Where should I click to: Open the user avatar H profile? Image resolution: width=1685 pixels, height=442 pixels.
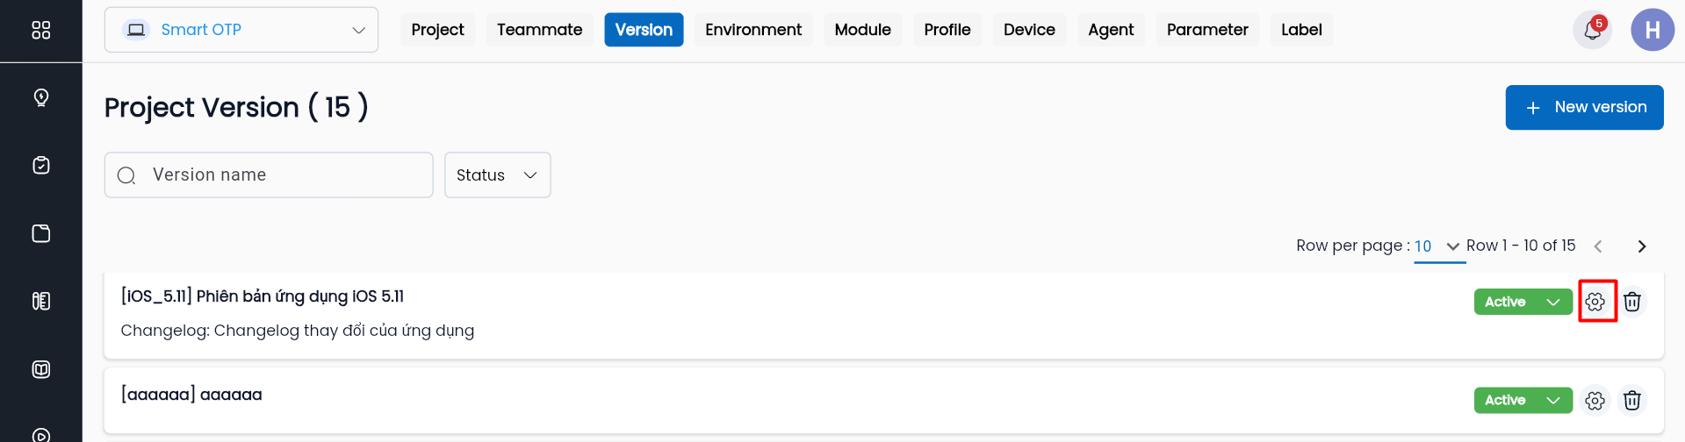1652,31
